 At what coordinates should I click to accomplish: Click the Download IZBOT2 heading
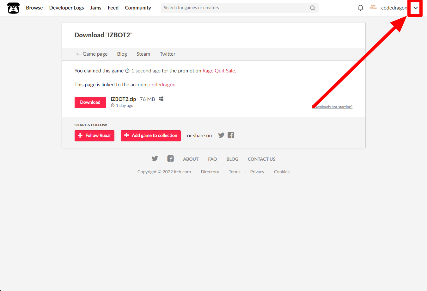(x=103, y=35)
